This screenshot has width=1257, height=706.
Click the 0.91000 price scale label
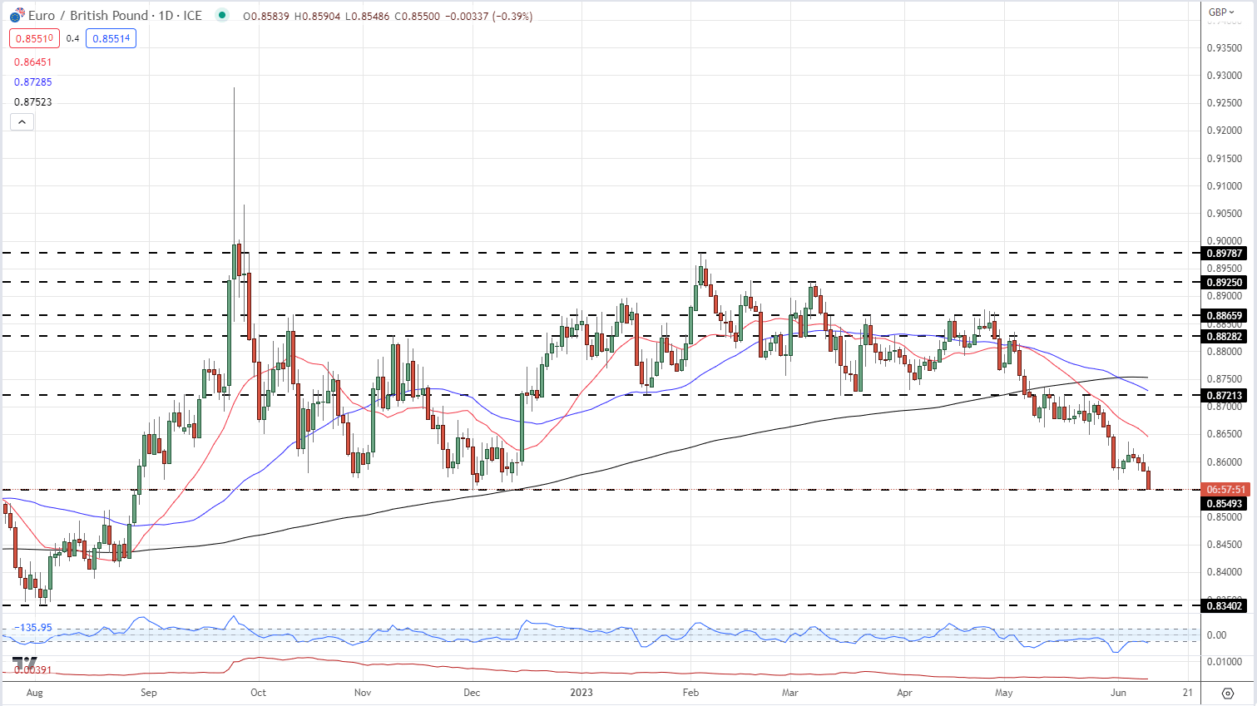(x=1225, y=186)
